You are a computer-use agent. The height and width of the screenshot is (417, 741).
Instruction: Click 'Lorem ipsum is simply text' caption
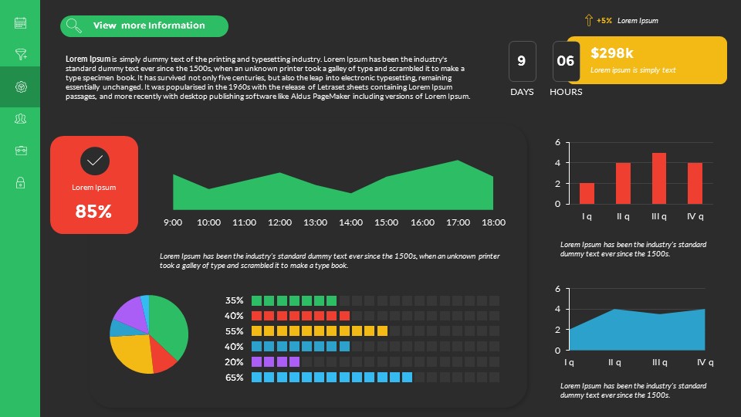[x=633, y=70]
